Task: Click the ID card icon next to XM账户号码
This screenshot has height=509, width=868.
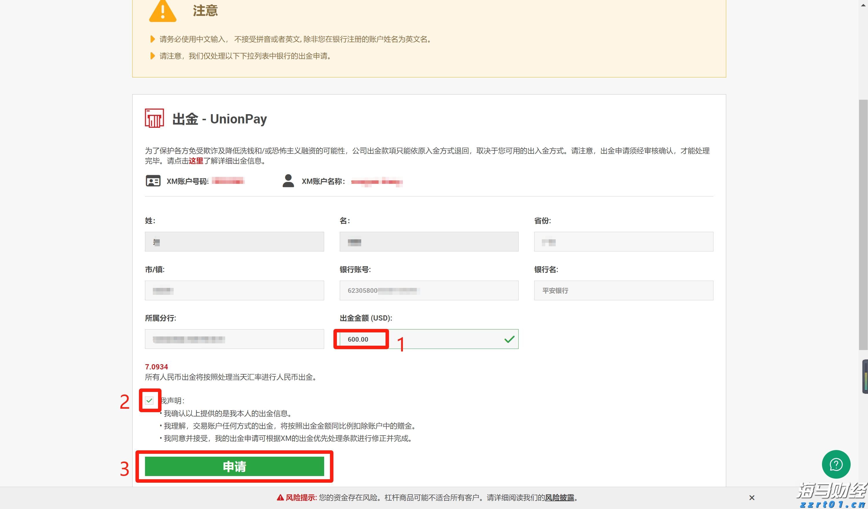Action: [153, 181]
